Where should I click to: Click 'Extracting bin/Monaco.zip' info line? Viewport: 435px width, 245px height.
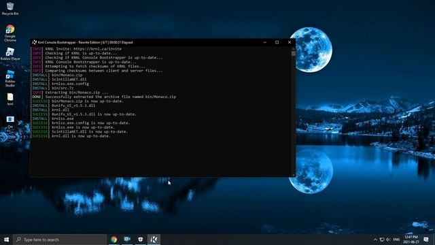tap(69, 93)
